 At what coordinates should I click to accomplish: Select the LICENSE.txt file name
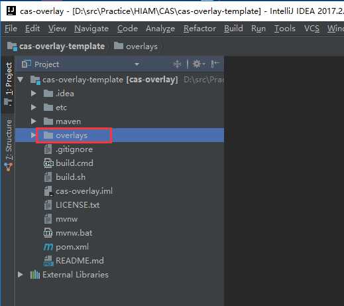pos(78,205)
